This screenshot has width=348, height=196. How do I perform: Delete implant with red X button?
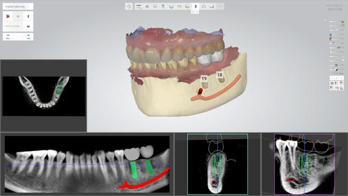coord(8,16)
